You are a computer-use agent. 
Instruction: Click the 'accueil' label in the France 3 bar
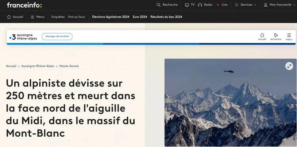tap(262, 39)
